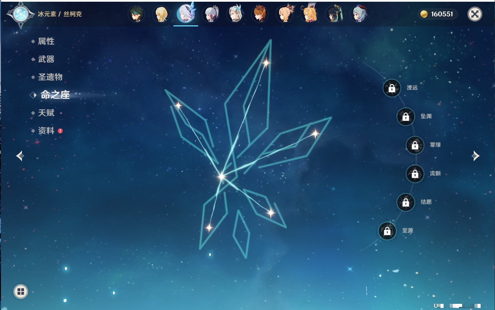Select the 命之座 constellation menu
495x310 pixels.
tap(55, 95)
